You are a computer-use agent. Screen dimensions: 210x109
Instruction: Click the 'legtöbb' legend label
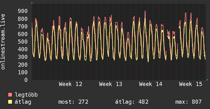26,95
